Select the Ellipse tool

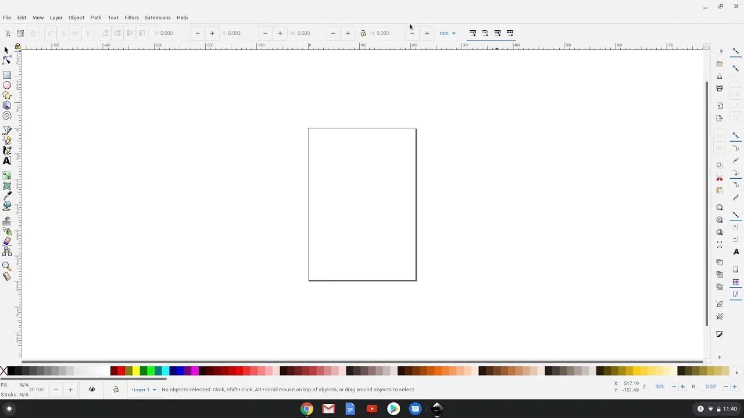point(7,85)
